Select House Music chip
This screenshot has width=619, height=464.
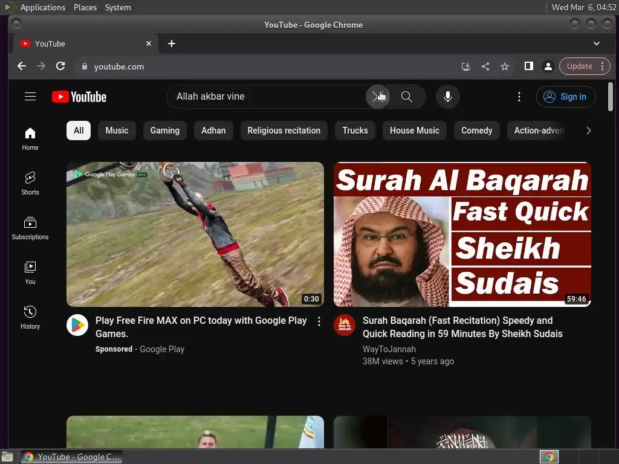415,130
